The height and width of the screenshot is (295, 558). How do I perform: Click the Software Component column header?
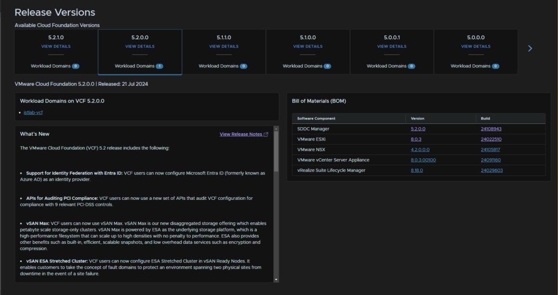(316, 118)
